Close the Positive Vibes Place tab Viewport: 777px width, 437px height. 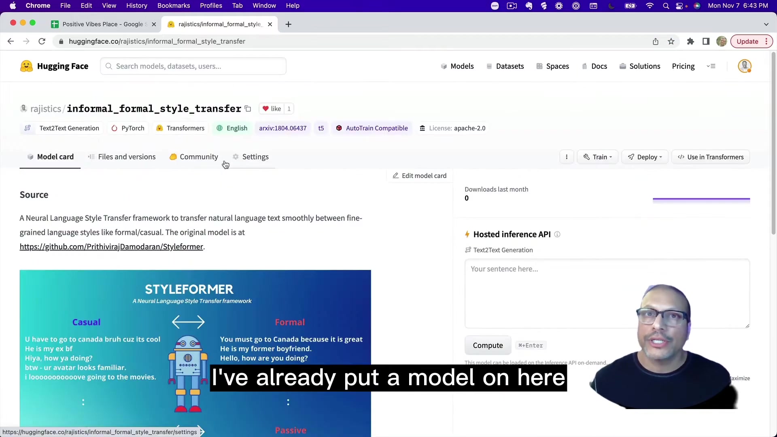(154, 24)
